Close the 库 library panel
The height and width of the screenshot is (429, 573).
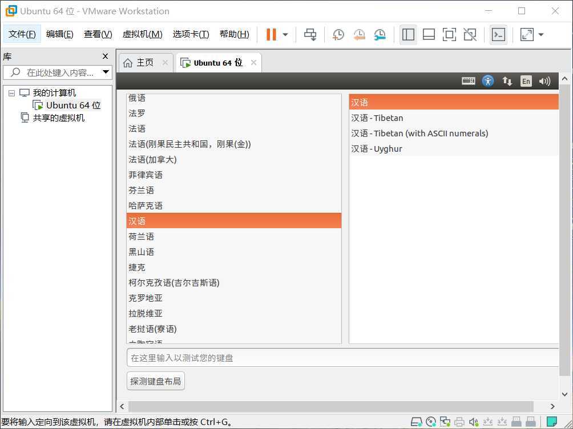105,56
